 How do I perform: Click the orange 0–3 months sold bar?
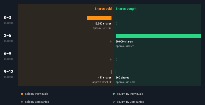point(99,18)
